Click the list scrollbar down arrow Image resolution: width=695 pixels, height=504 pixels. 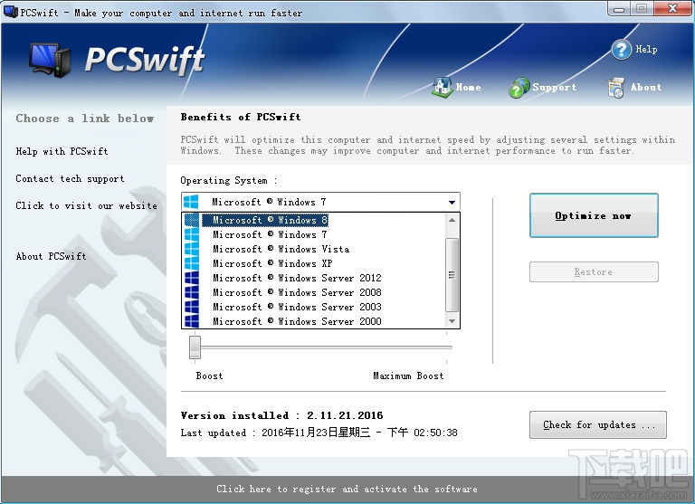[x=452, y=321]
